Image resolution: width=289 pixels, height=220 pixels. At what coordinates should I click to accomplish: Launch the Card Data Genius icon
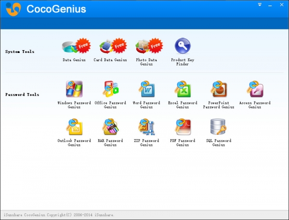pos(113,46)
